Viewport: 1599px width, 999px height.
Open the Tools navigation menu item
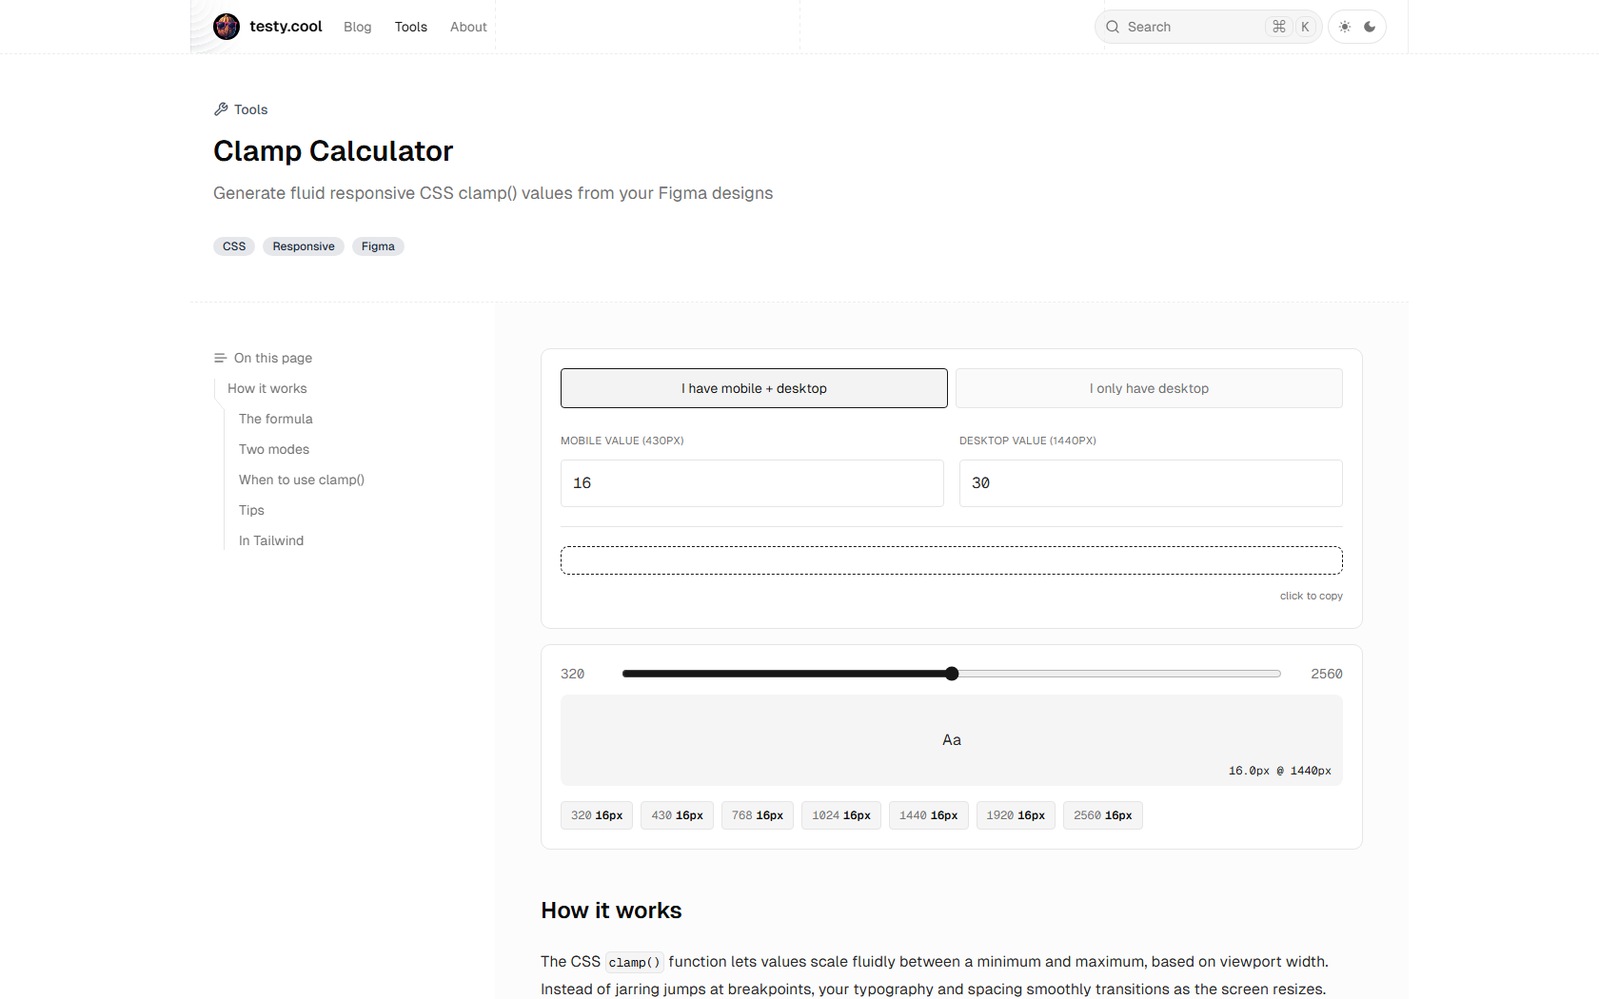tap(410, 27)
